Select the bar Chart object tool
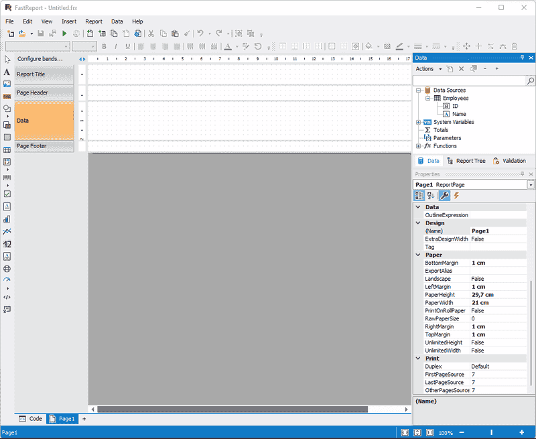 [x=7, y=219]
